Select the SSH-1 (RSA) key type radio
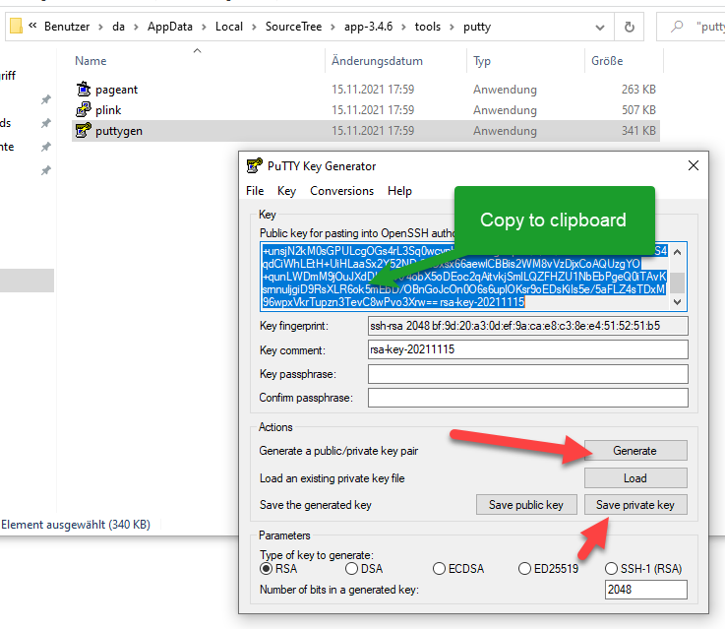725x629 pixels. click(611, 568)
